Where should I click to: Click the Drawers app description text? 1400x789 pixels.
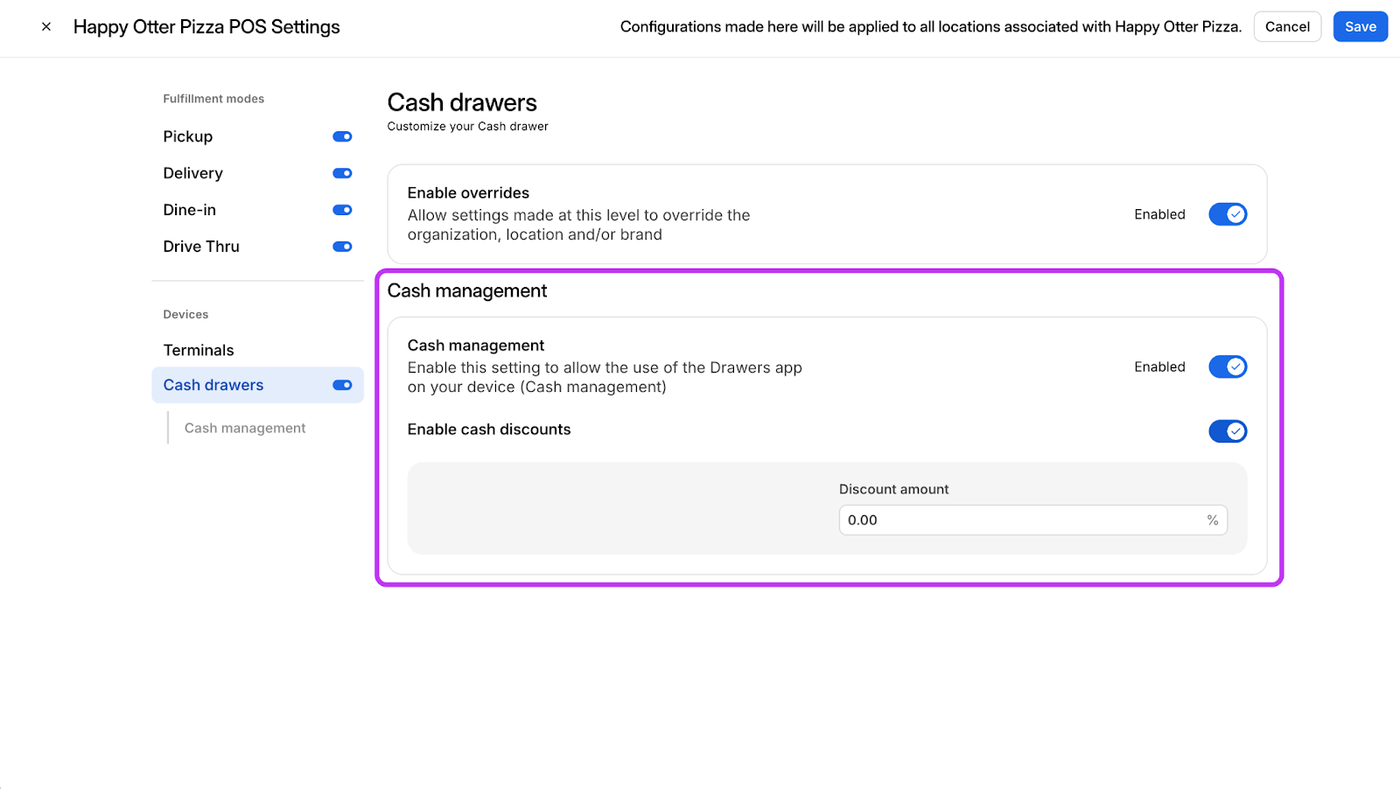click(x=605, y=377)
